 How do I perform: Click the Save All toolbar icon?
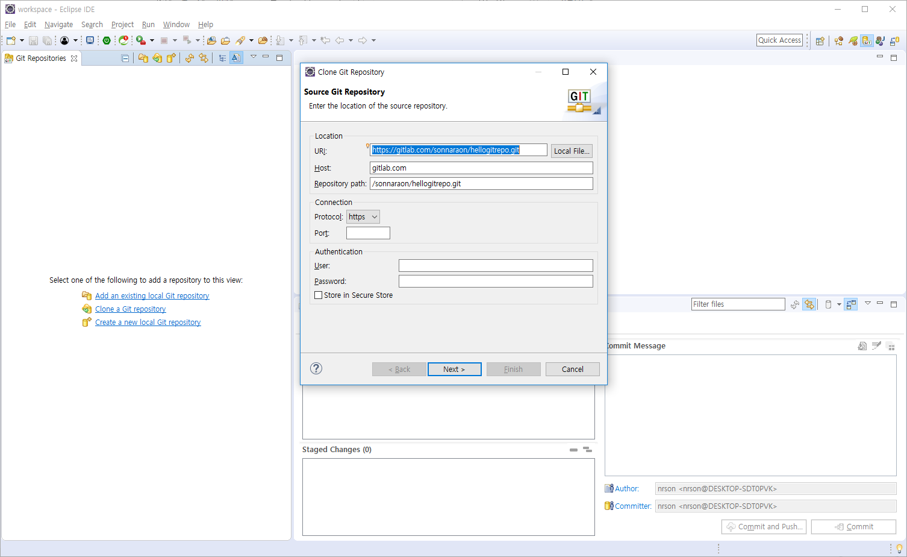coord(47,40)
